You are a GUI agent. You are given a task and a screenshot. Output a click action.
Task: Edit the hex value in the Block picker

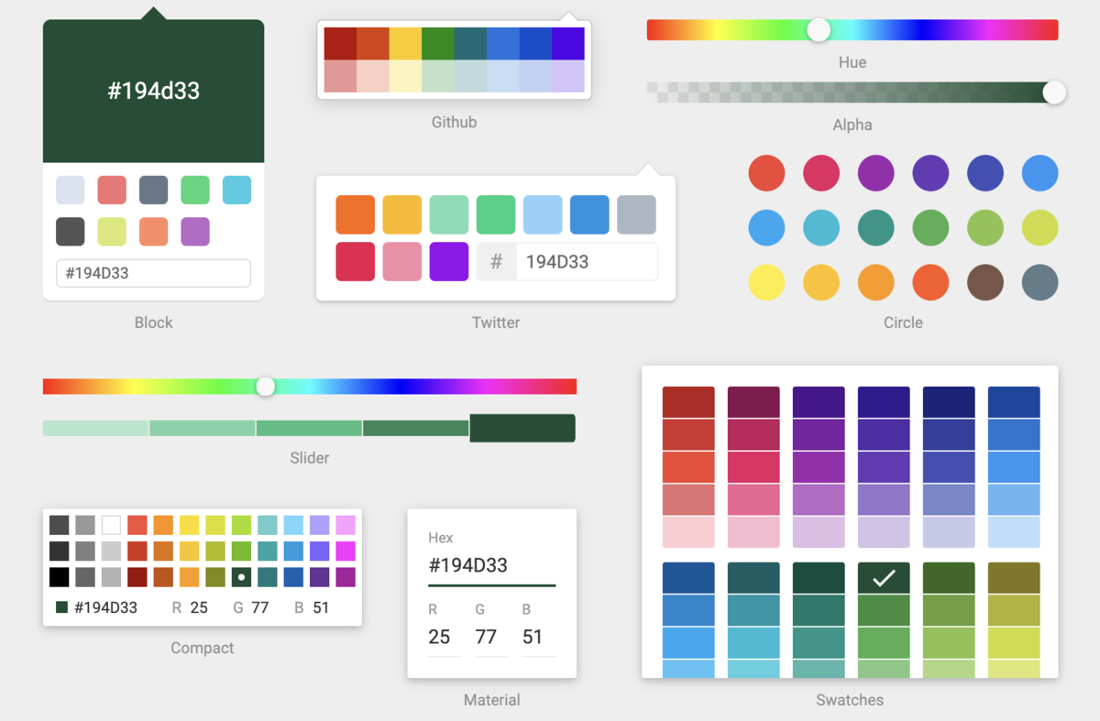153,273
